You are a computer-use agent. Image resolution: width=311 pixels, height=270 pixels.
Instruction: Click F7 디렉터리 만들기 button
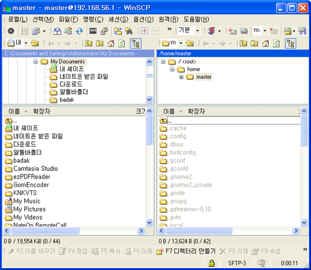[x=186, y=251]
